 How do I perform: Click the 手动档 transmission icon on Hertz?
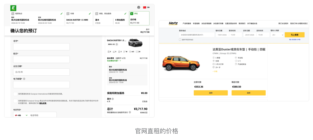tap(236, 58)
